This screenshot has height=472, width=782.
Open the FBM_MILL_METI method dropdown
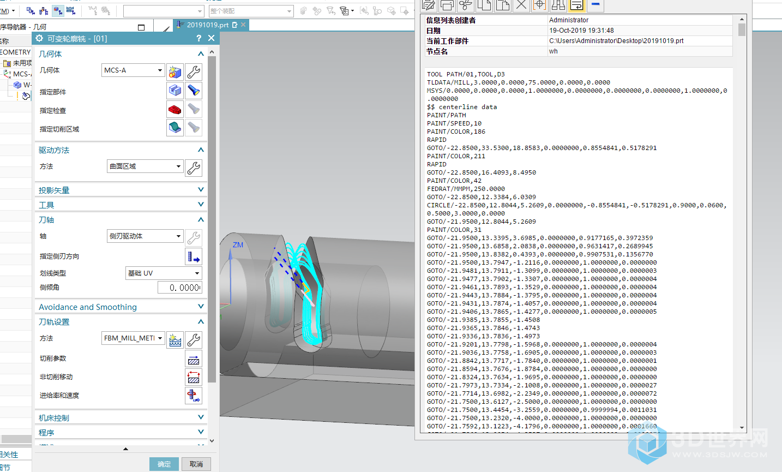point(133,338)
